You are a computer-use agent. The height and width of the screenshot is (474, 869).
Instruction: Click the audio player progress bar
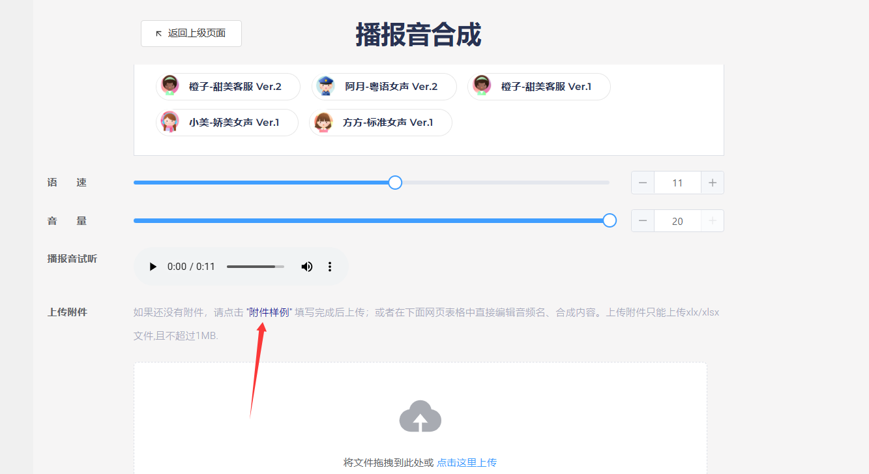[255, 267]
